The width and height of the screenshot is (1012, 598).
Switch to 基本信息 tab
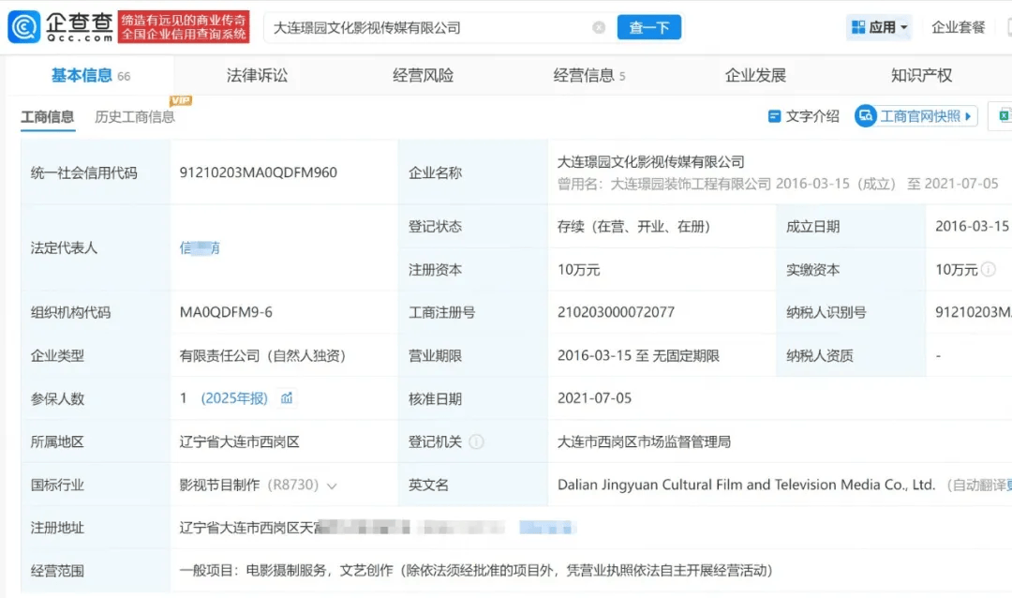[x=90, y=76]
